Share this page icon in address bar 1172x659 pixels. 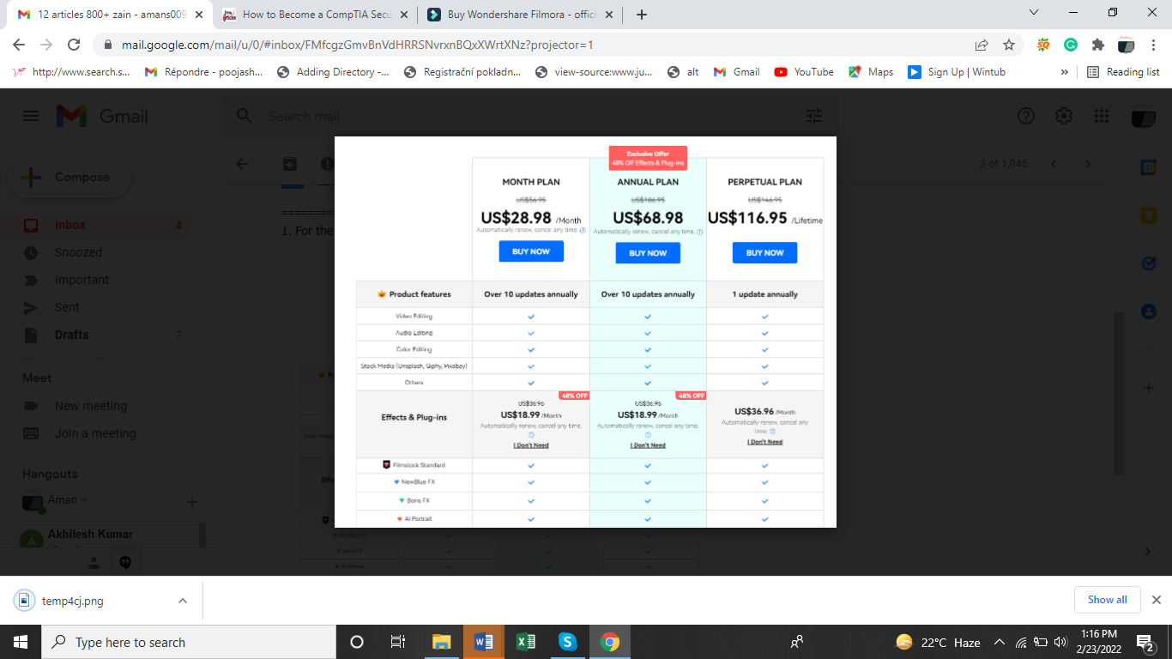[x=982, y=45]
